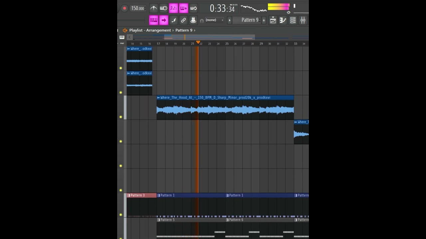Toggle the countdown before recording button
The image size is (426, 239).
tap(173, 8)
